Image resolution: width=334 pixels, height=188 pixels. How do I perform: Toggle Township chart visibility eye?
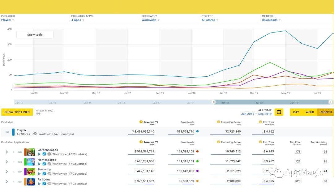click(x=20, y=172)
